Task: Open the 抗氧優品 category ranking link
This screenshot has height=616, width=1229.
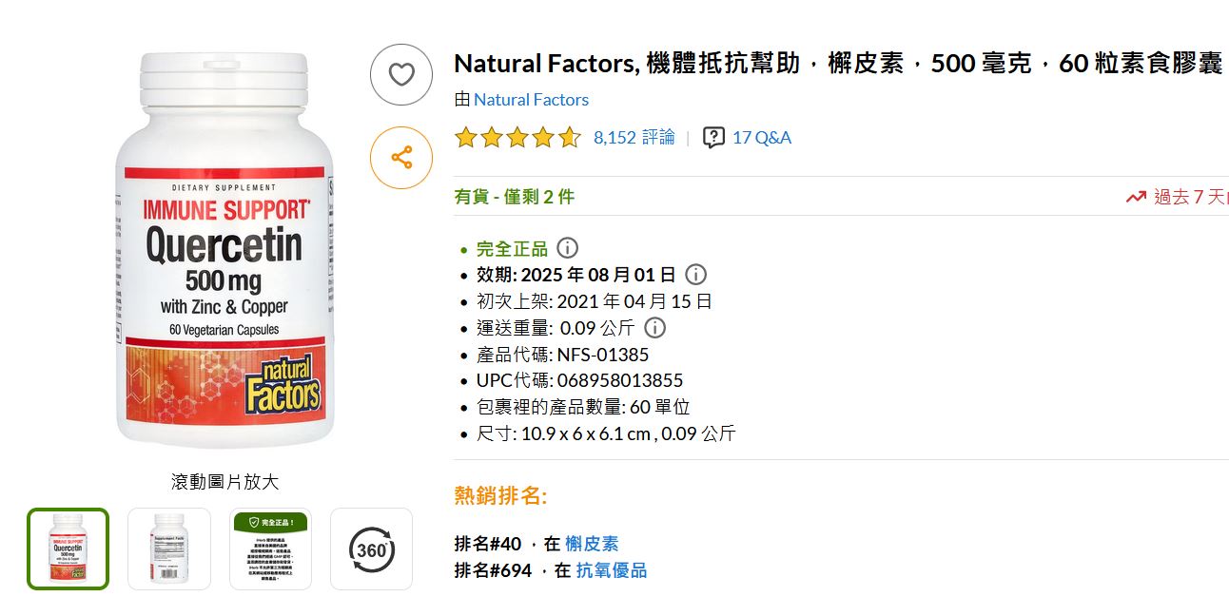Action: (x=612, y=570)
